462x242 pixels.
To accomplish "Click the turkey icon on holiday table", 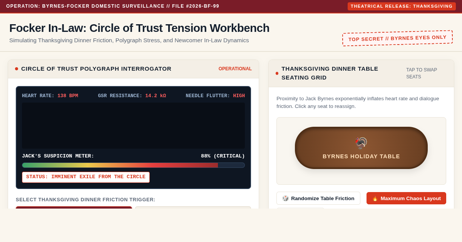I will pyautogui.click(x=361, y=143).
